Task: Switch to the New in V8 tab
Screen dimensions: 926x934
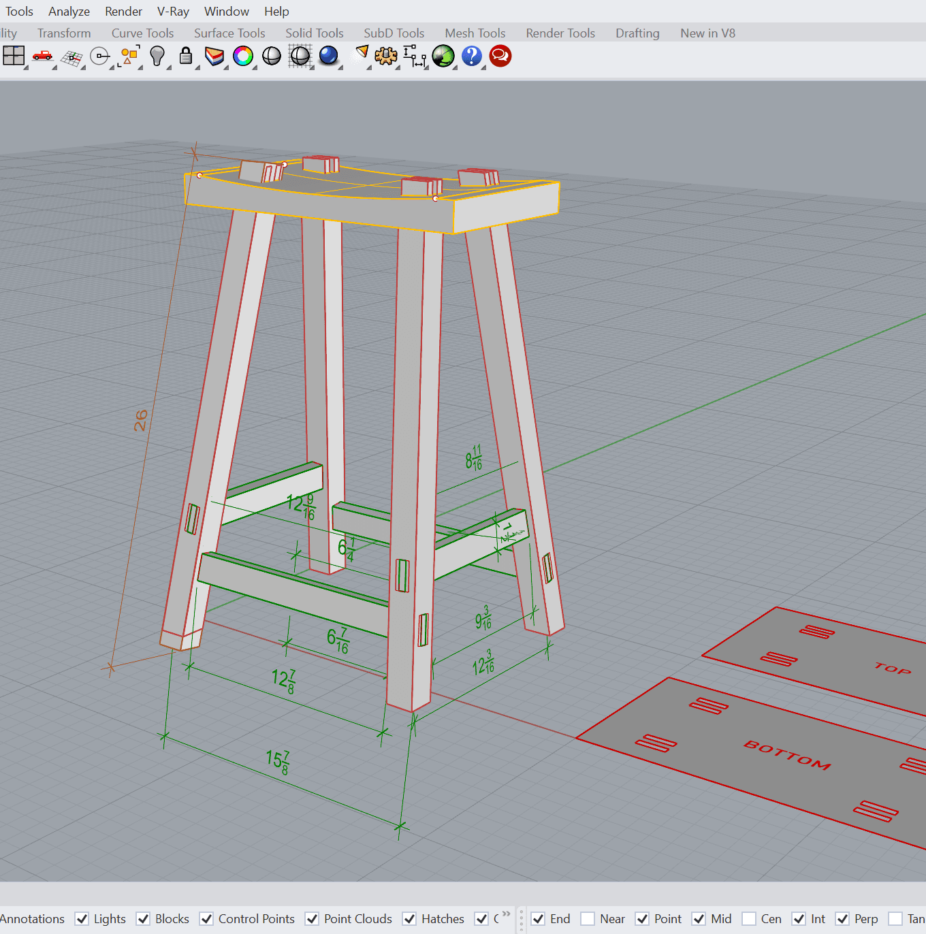Action: click(x=707, y=33)
